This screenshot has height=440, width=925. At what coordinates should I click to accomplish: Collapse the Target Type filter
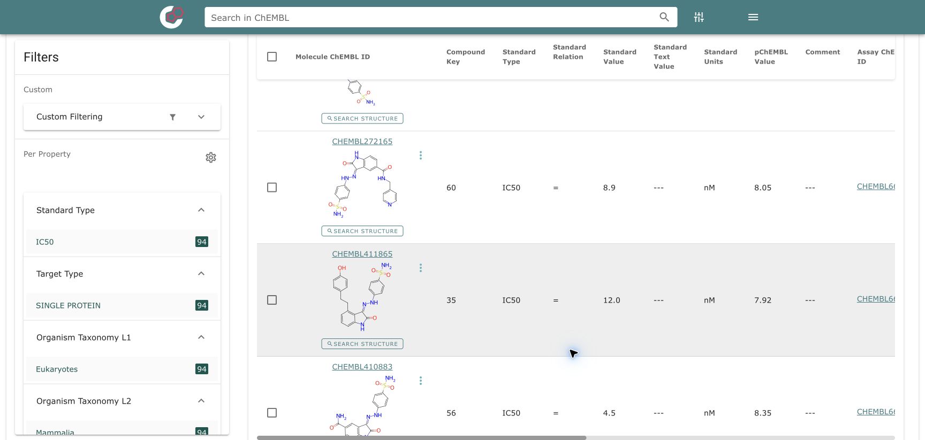click(x=201, y=274)
